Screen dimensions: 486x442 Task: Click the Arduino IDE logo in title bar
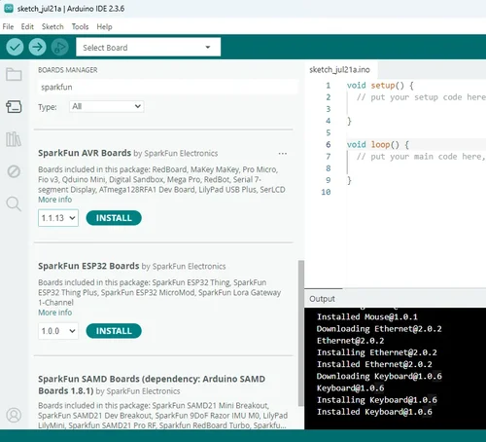pyautogui.click(x=9, y=9)
